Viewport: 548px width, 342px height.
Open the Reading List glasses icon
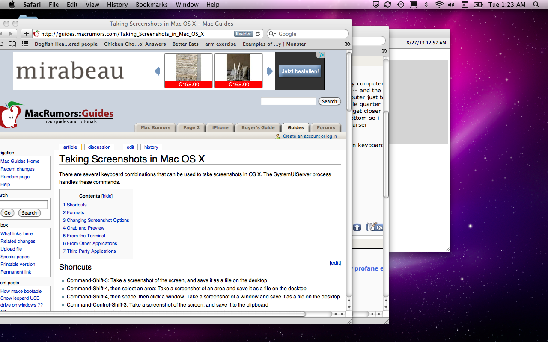2,44
